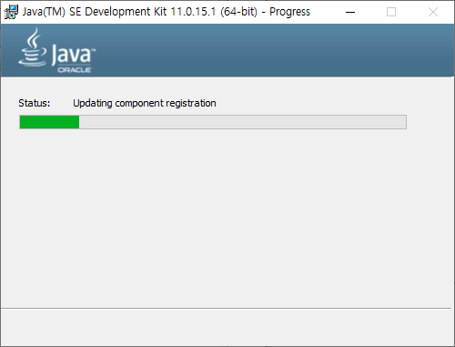Minimize the Java SE Development Kit window
The image size is (455, 347).
click(350, 12)
